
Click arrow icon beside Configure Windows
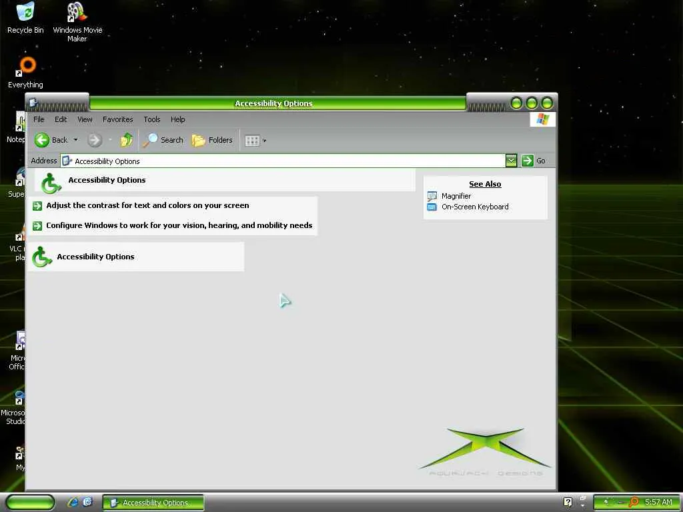pos(37,226)
